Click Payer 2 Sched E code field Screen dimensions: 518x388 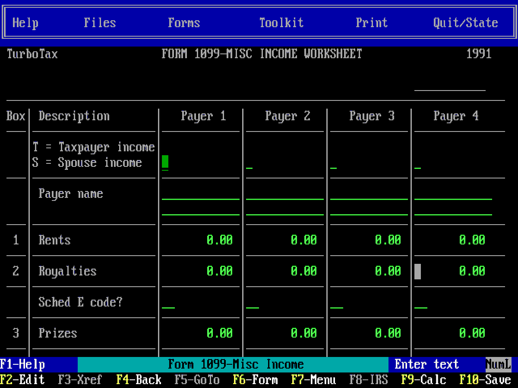coord(253,302)
